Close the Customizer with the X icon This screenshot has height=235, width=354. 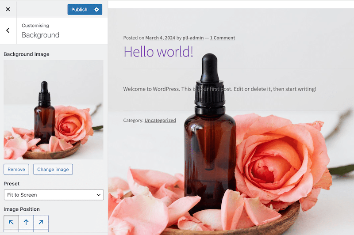[x=8, y=9]
